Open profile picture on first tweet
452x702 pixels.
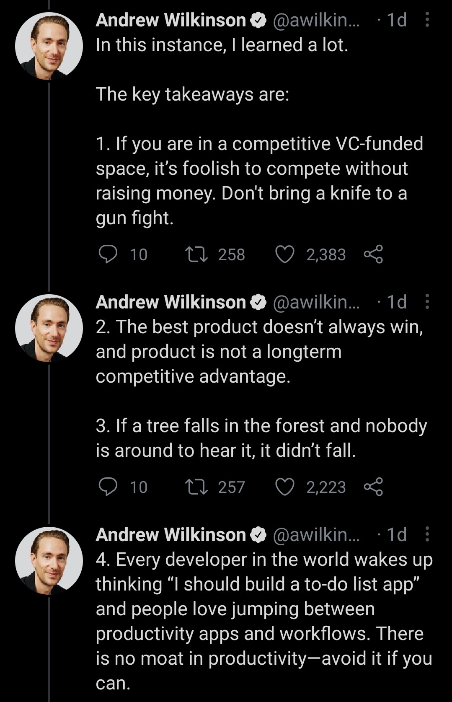pyautogui.click(x=49, y=46)
